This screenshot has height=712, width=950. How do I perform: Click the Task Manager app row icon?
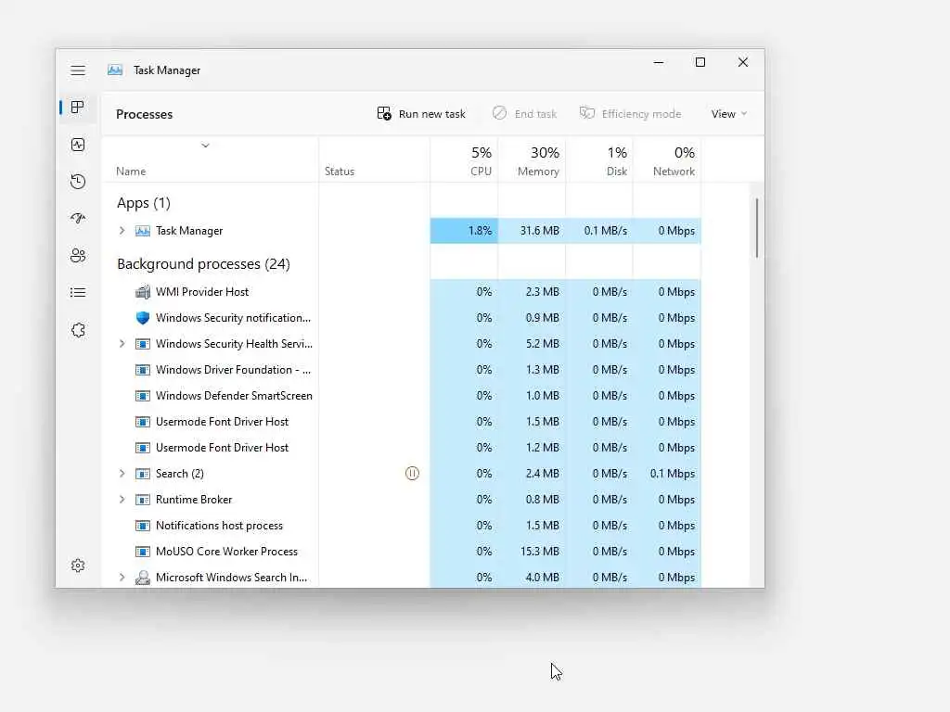pyautogui.click(x=142, y=231)
